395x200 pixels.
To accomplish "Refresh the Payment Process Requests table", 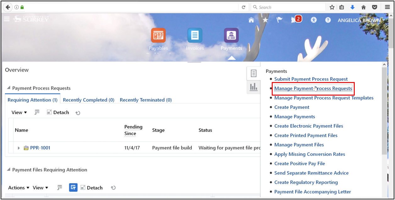I will point(78,112).
